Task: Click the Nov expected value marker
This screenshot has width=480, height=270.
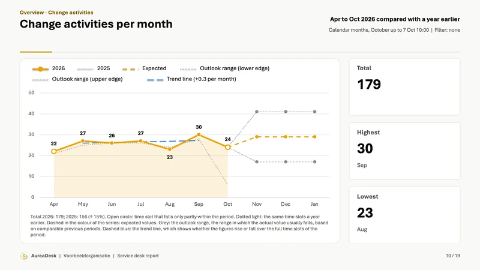Action: tap(257, 137)
